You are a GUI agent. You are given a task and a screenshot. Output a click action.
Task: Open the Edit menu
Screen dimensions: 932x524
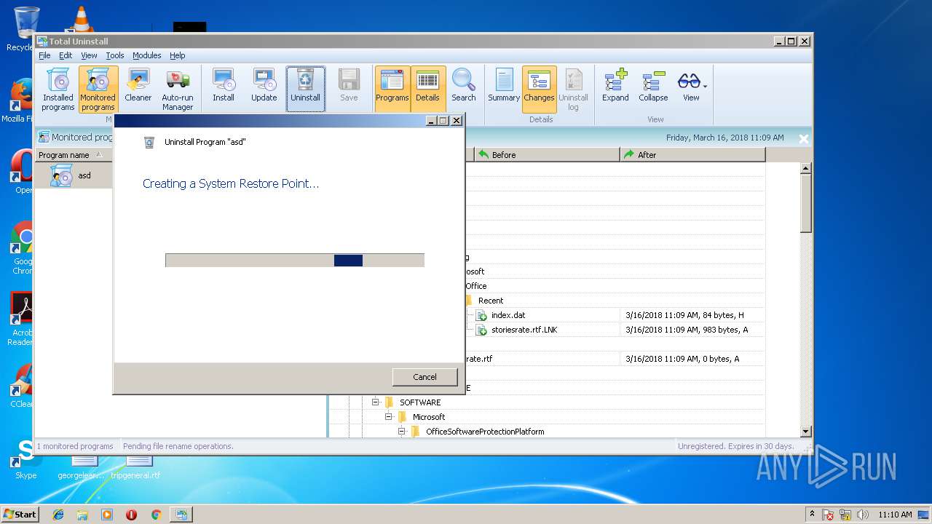[x=66, y=55]
